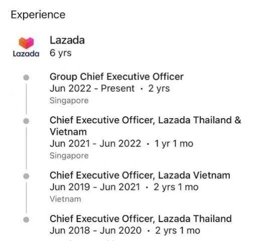Click the Experience section heading
This screenshot has width=280, height=241.
click(x=38, y=15)
